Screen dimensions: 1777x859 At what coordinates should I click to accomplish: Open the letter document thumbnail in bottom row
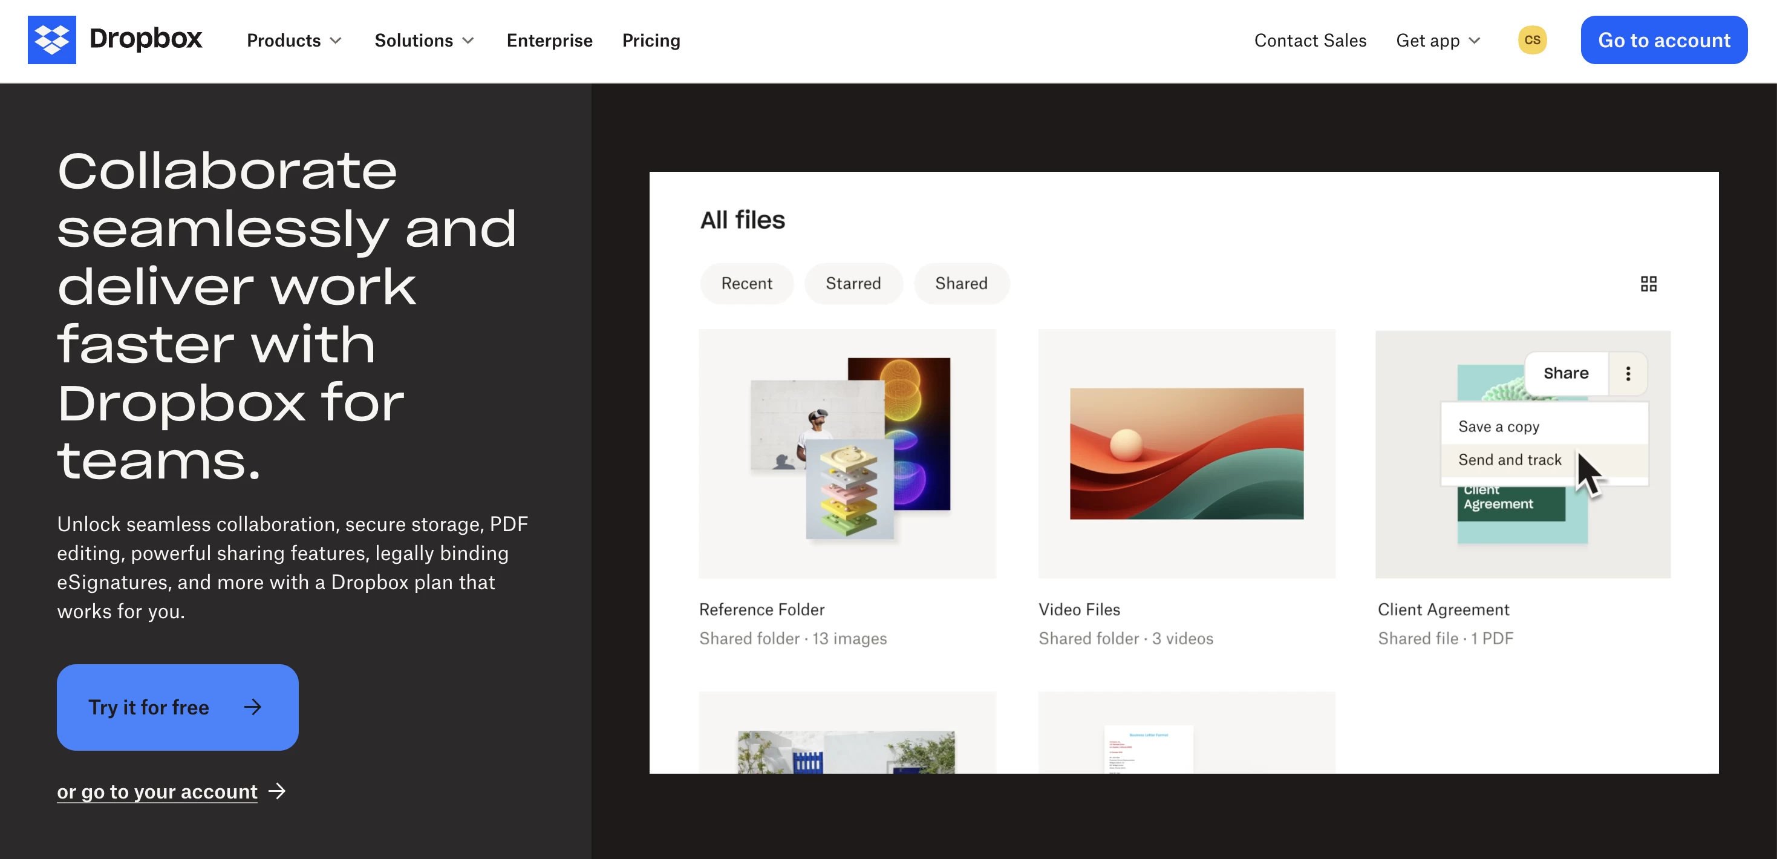[1187, 733]
